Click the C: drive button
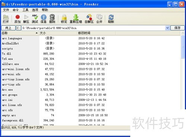The image size is (186, 137). 18,28
